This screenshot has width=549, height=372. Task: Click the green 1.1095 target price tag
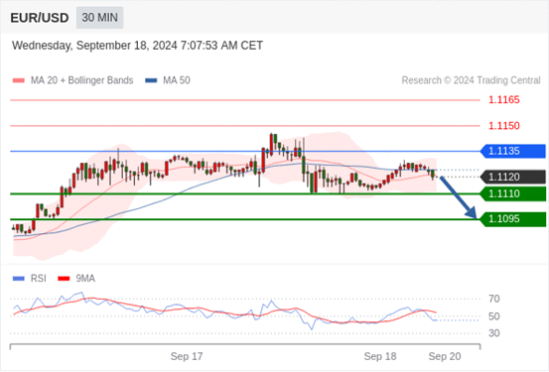pyautogui.click(x=513, y=219)
